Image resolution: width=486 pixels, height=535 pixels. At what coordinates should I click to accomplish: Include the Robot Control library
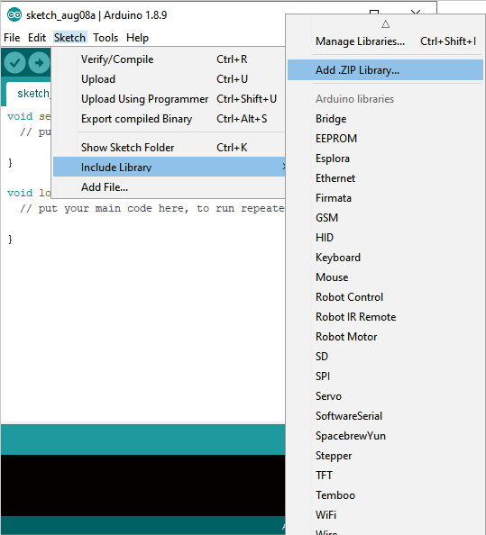(385, 297)
